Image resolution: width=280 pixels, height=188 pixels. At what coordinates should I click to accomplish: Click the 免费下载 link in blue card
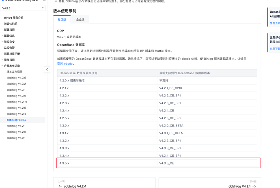tap(275, 23)
